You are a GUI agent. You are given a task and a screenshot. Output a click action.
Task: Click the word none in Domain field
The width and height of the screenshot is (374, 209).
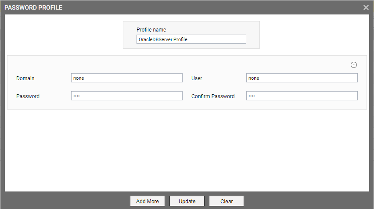(x=79, y=78)
